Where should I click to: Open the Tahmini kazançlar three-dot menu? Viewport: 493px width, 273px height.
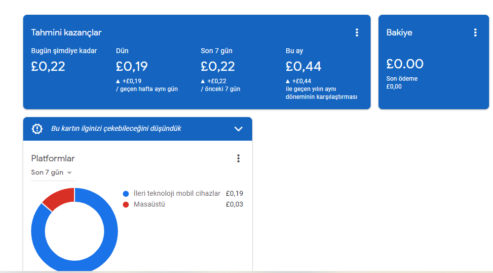pos(357,32)
